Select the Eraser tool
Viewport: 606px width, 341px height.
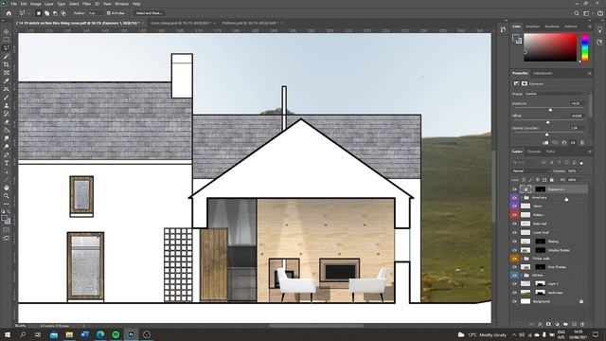(7, 122)
